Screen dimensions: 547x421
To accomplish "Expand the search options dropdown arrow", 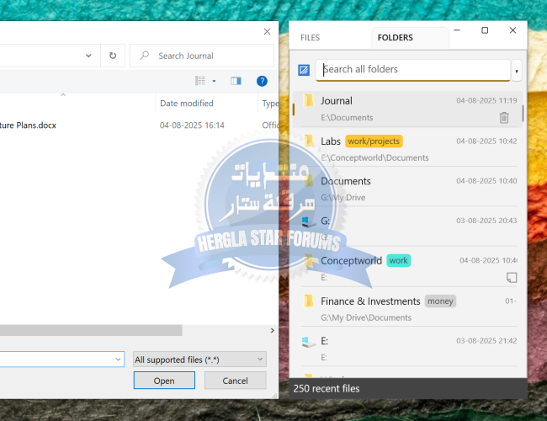I will tap(517, 70).
